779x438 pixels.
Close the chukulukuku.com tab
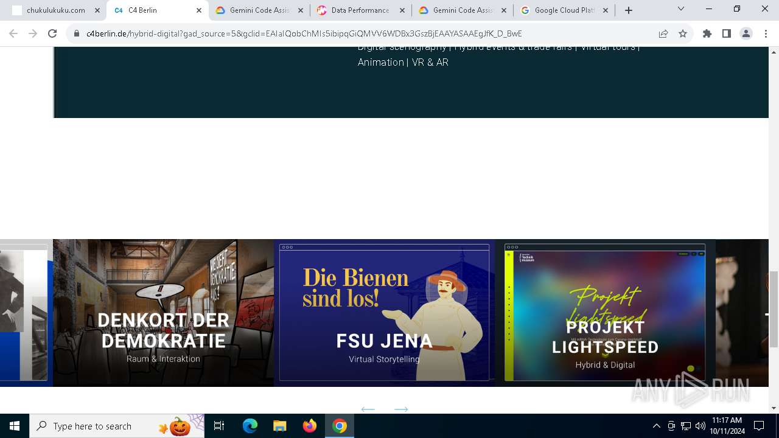click(x=97, y=10)
